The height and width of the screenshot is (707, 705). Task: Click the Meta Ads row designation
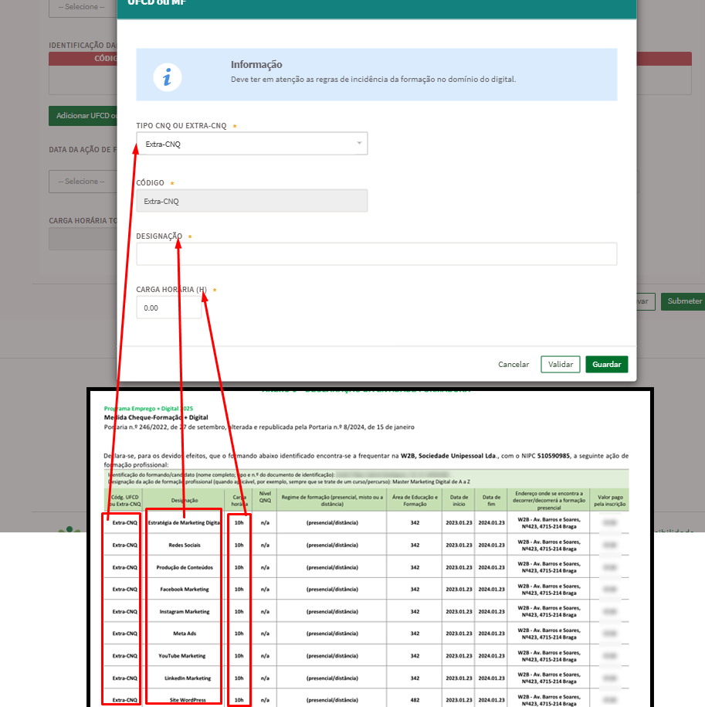pos(183,633)
